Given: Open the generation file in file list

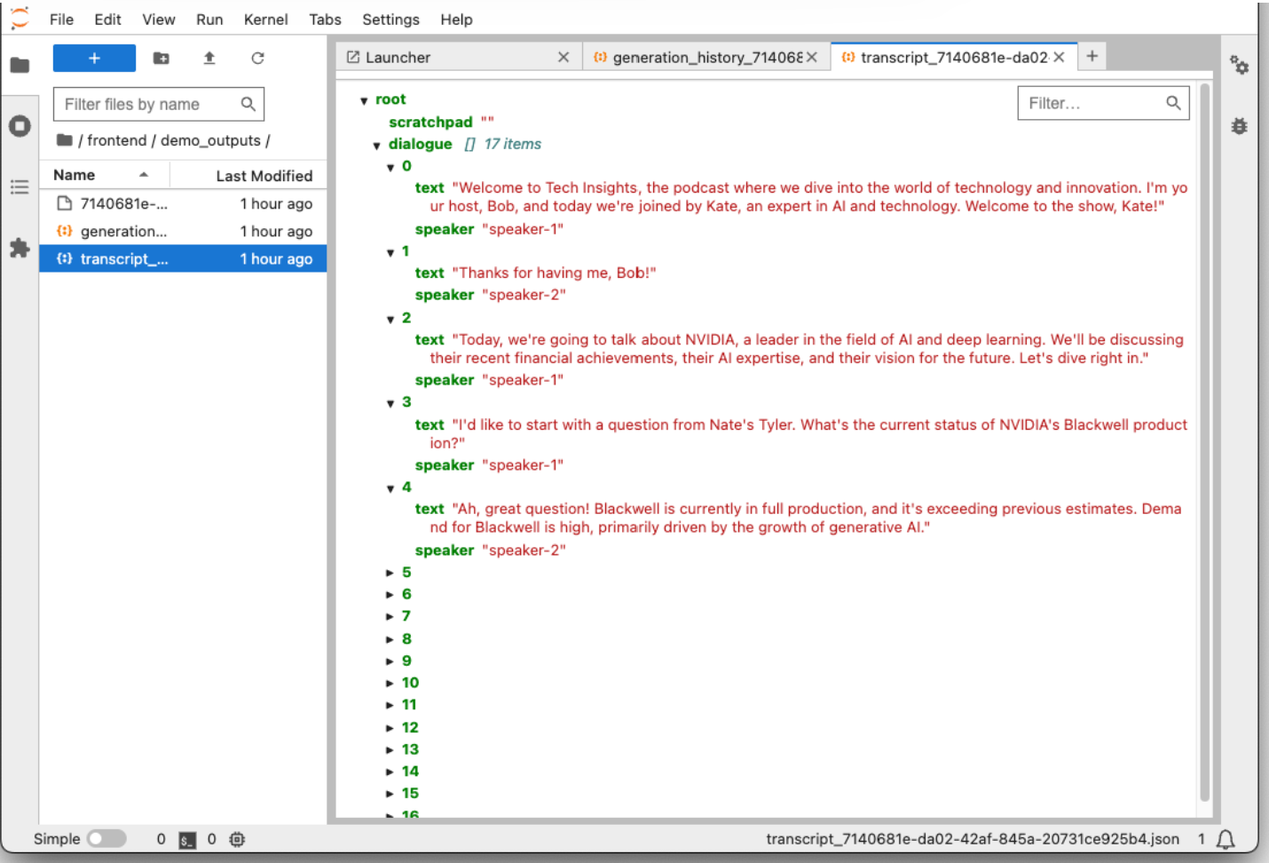Looking at the screenshot, I should (123, 232).
